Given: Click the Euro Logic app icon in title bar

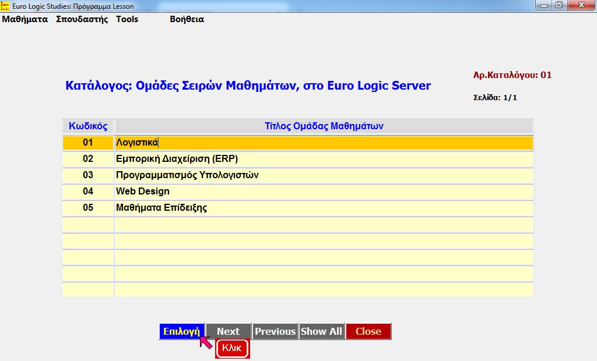Looking at the screenshot, I should pos(5,6).
